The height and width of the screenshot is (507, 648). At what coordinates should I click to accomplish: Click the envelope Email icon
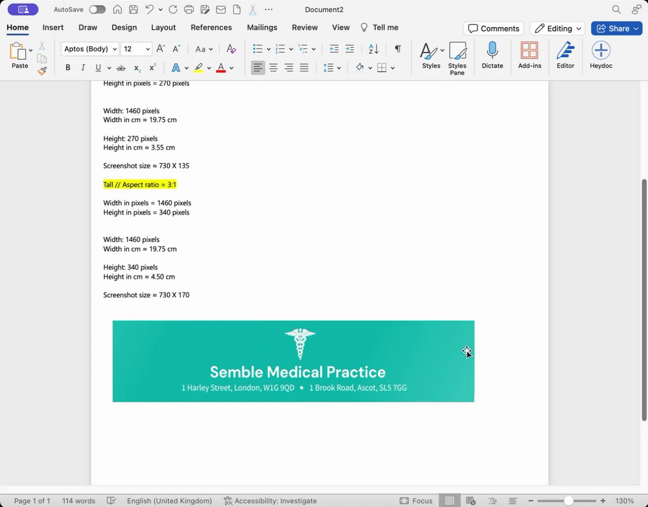(221, 10)
